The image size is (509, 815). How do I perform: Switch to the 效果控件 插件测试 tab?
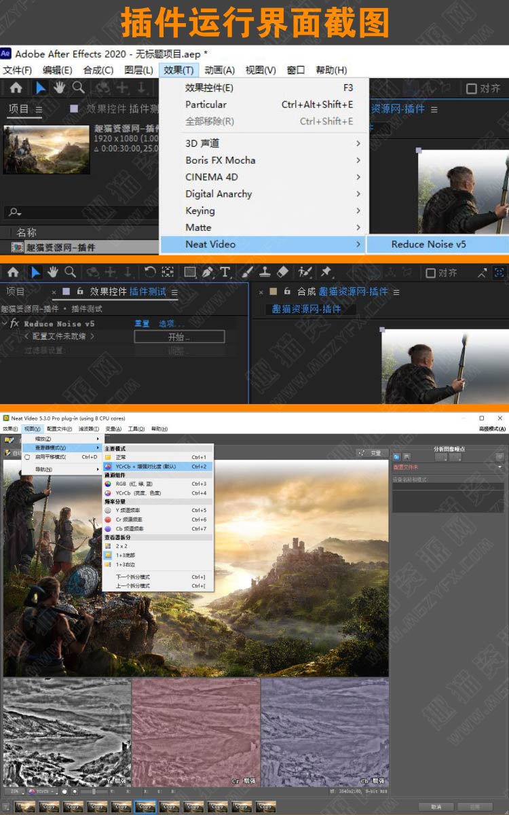128,292
